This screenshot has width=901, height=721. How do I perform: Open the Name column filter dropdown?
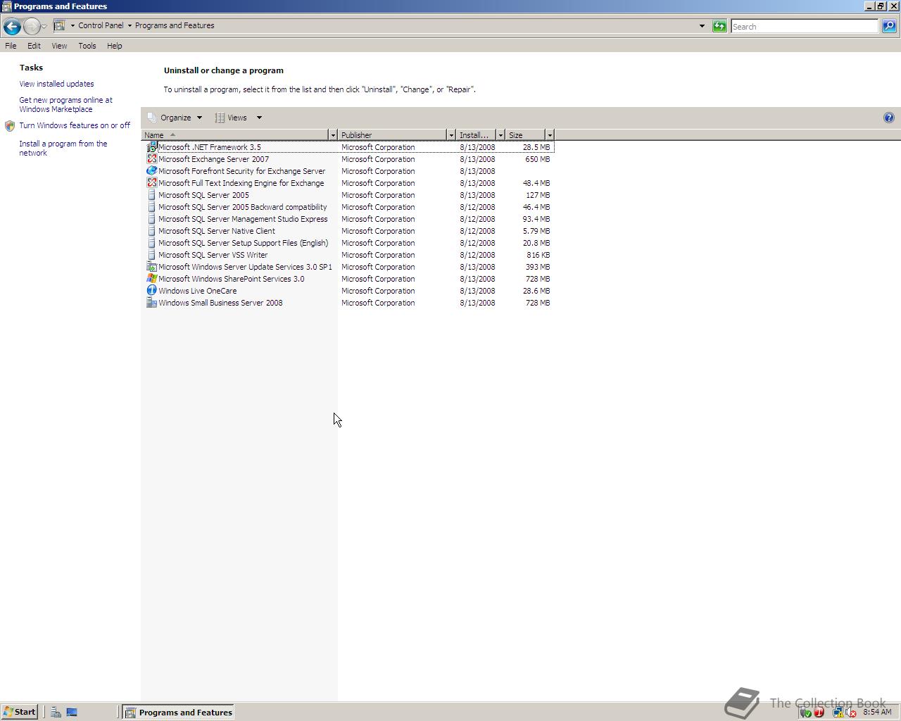(333, 134)
